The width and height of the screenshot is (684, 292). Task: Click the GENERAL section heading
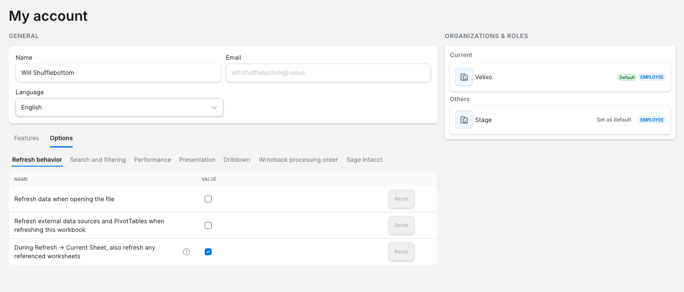coord(24,36)
